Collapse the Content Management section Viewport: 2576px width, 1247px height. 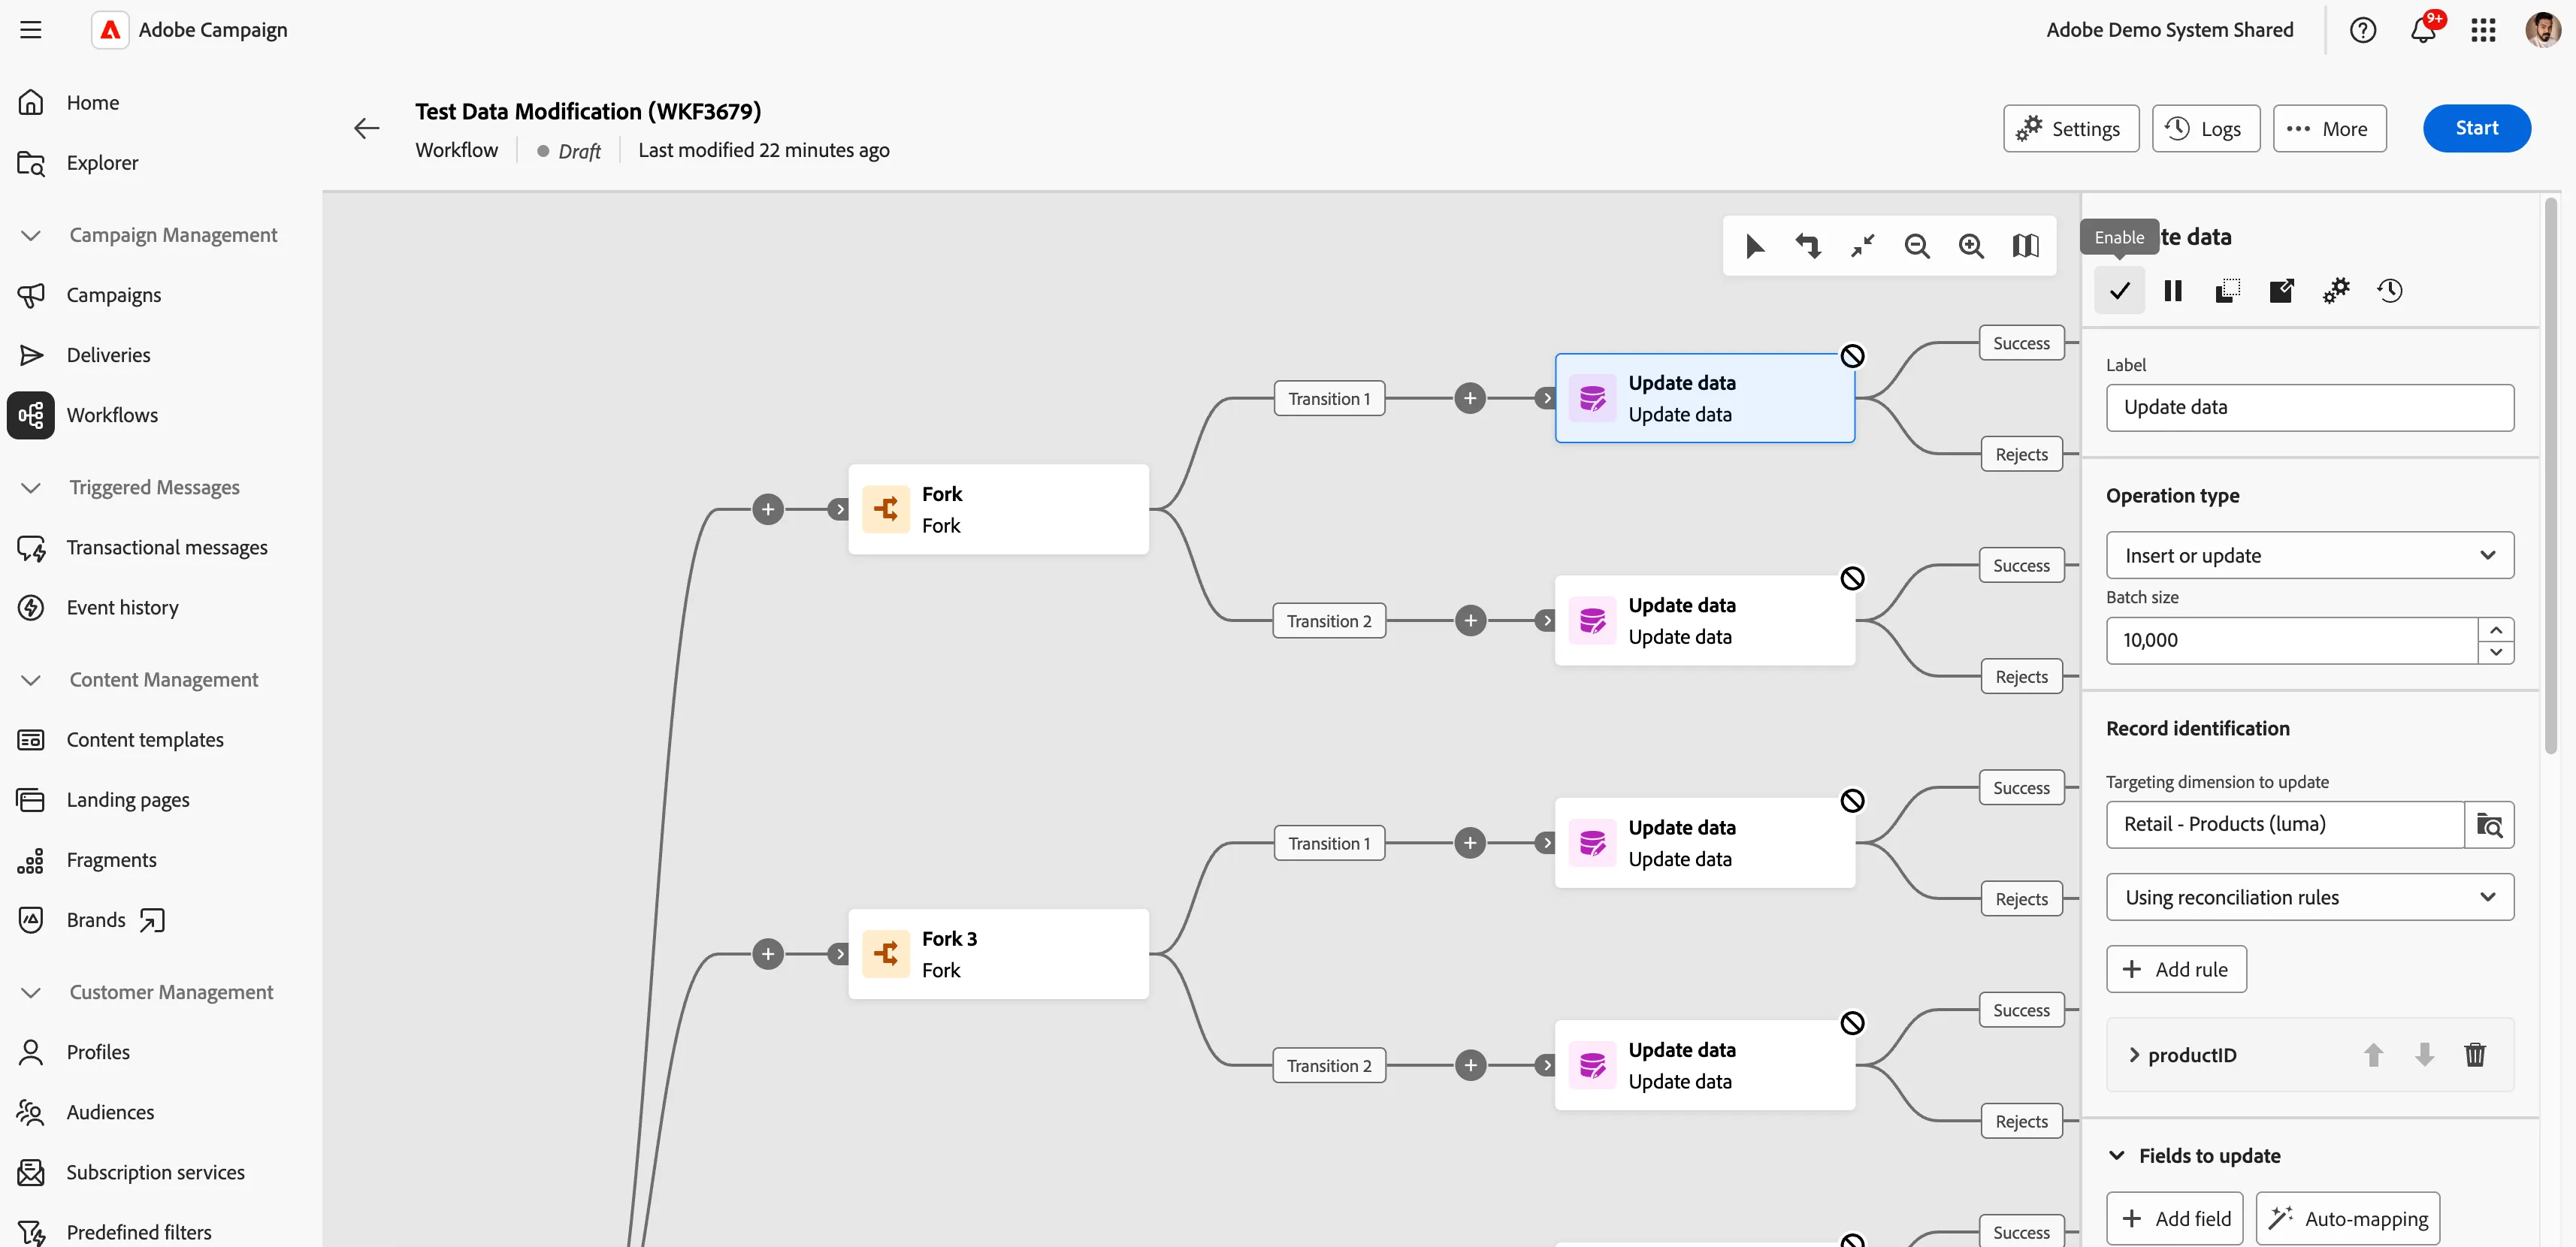coord(31,680)
